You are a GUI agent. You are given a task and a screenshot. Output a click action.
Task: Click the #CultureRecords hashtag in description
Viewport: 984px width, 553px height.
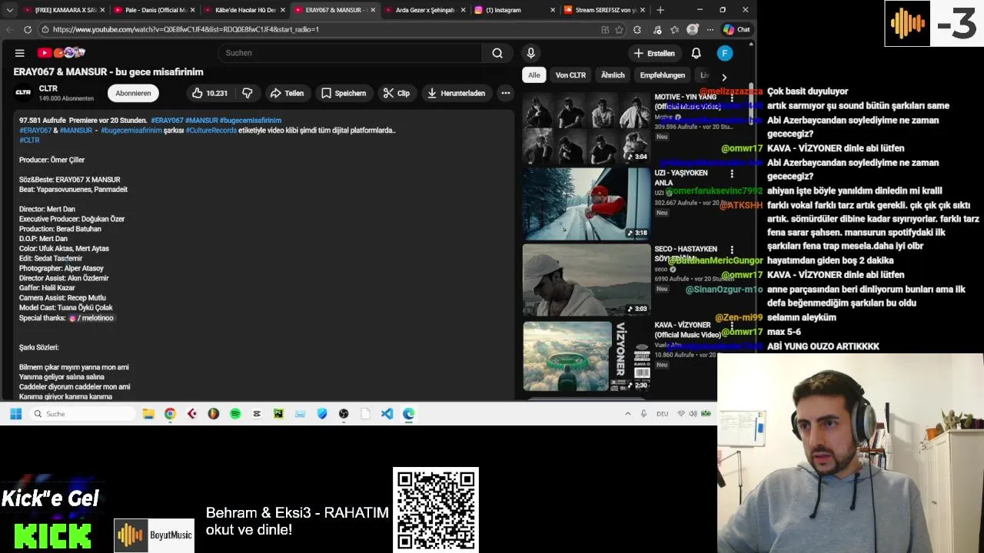211,131
